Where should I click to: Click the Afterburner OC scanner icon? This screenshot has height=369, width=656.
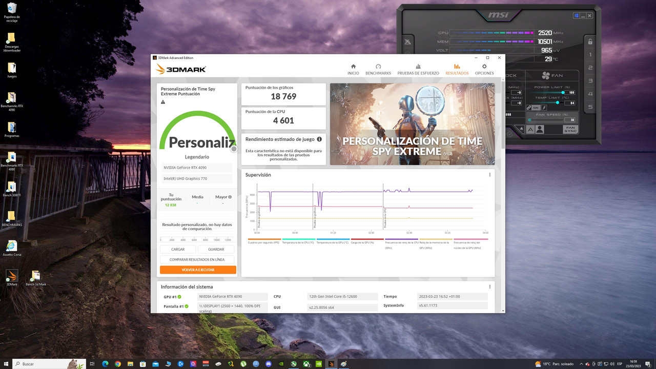pos(407,42)
